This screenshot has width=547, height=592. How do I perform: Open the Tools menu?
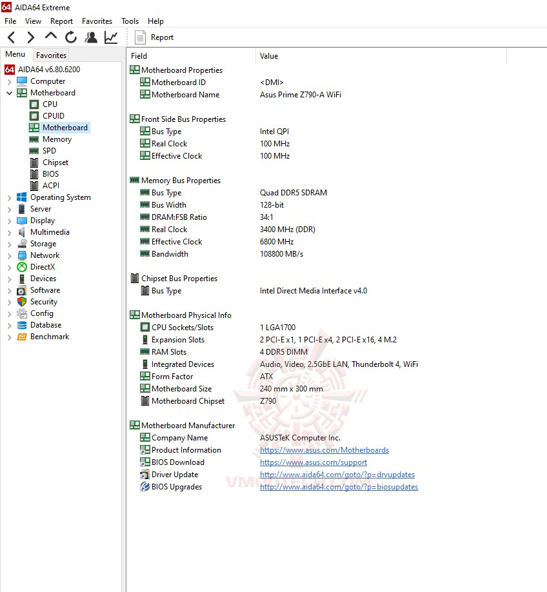point(130,21)
